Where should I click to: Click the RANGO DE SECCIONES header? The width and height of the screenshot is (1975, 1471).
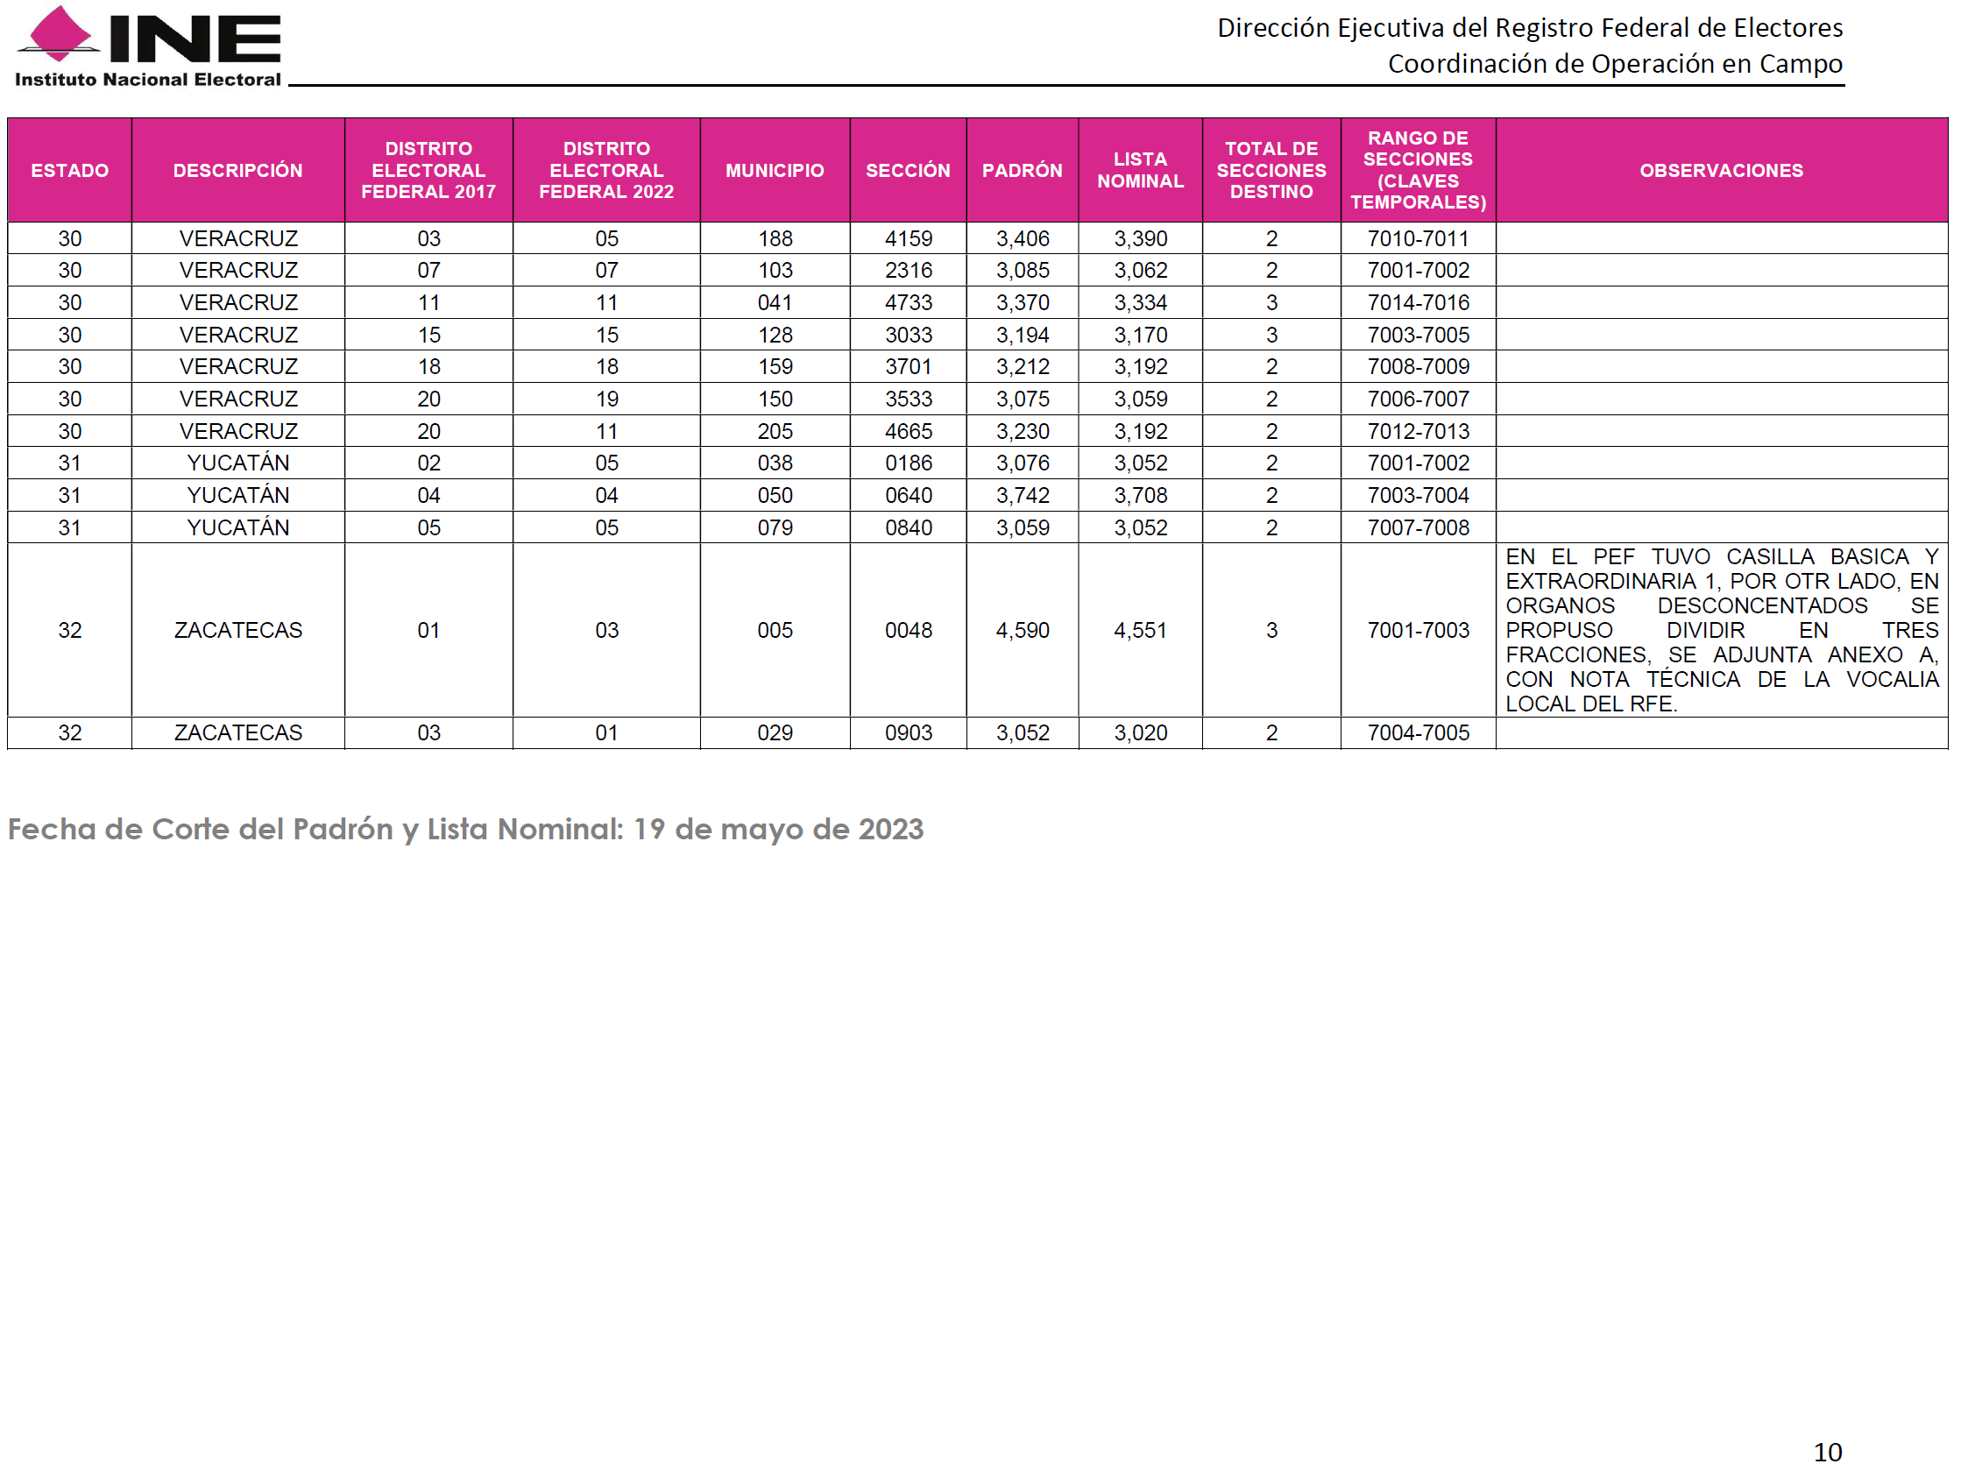(1418, 170)
